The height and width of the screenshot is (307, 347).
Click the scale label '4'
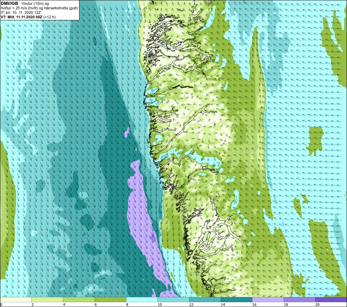click(x=64, y=305)
